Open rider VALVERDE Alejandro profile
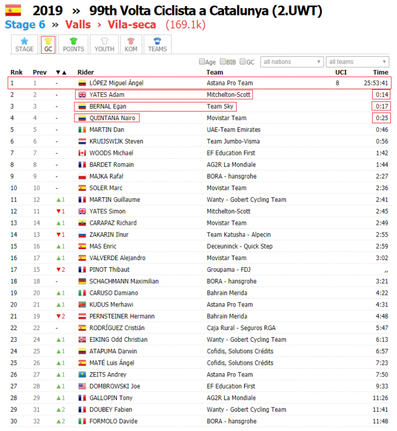The image size is (397, 431). point(117,258)
